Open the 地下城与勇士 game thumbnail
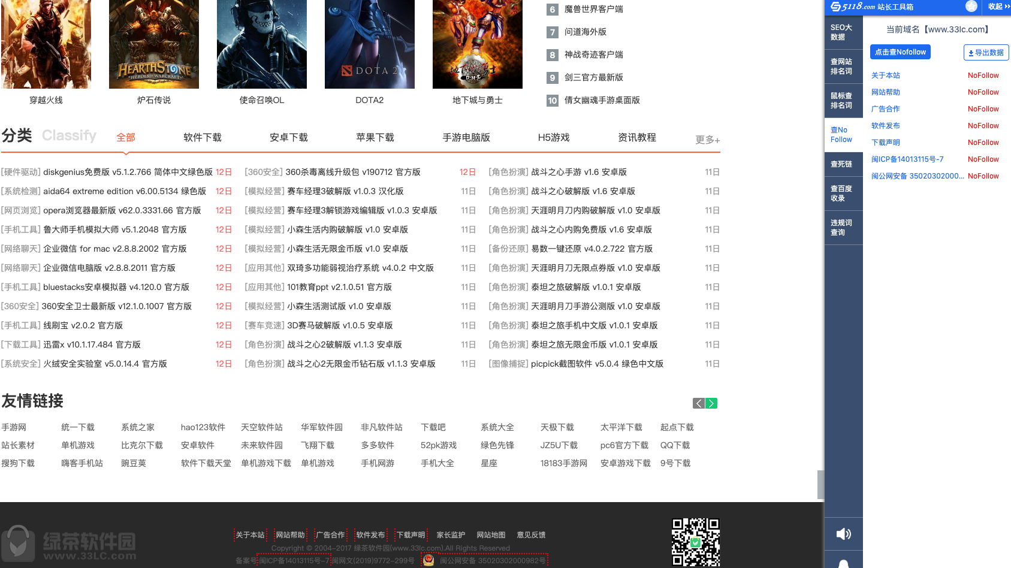 [478, 44]
